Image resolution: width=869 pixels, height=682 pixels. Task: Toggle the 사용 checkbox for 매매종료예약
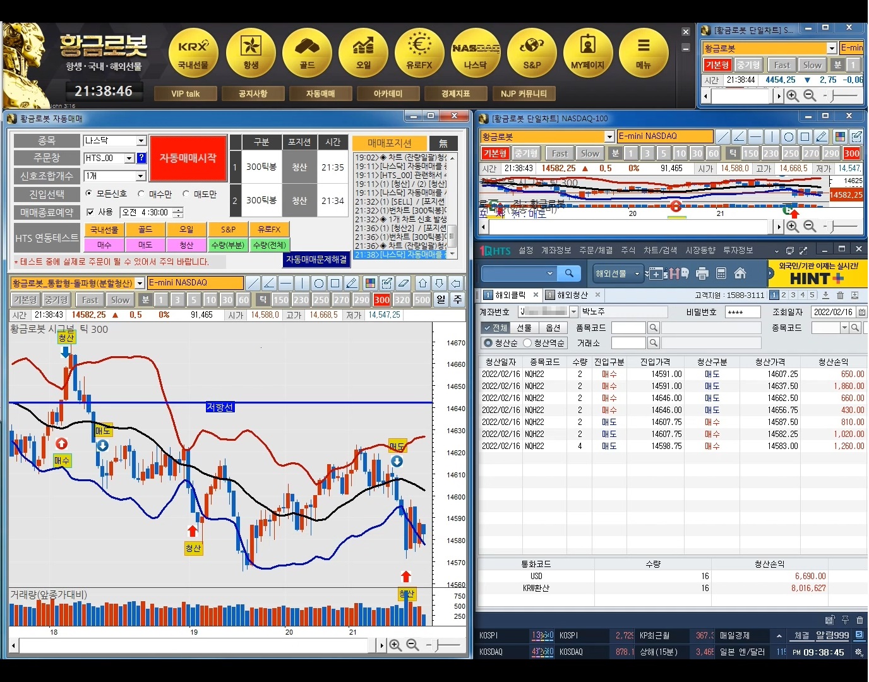coord(90,212)
